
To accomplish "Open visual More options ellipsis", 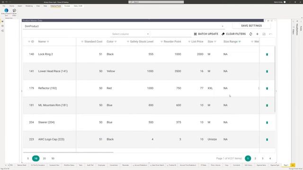I will (x=275, y=20).
